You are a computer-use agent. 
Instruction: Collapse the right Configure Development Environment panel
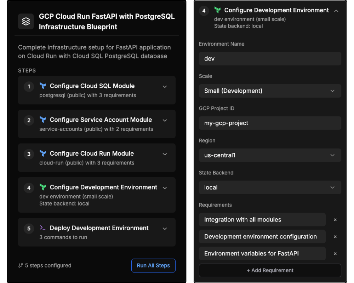pos(336,11)
